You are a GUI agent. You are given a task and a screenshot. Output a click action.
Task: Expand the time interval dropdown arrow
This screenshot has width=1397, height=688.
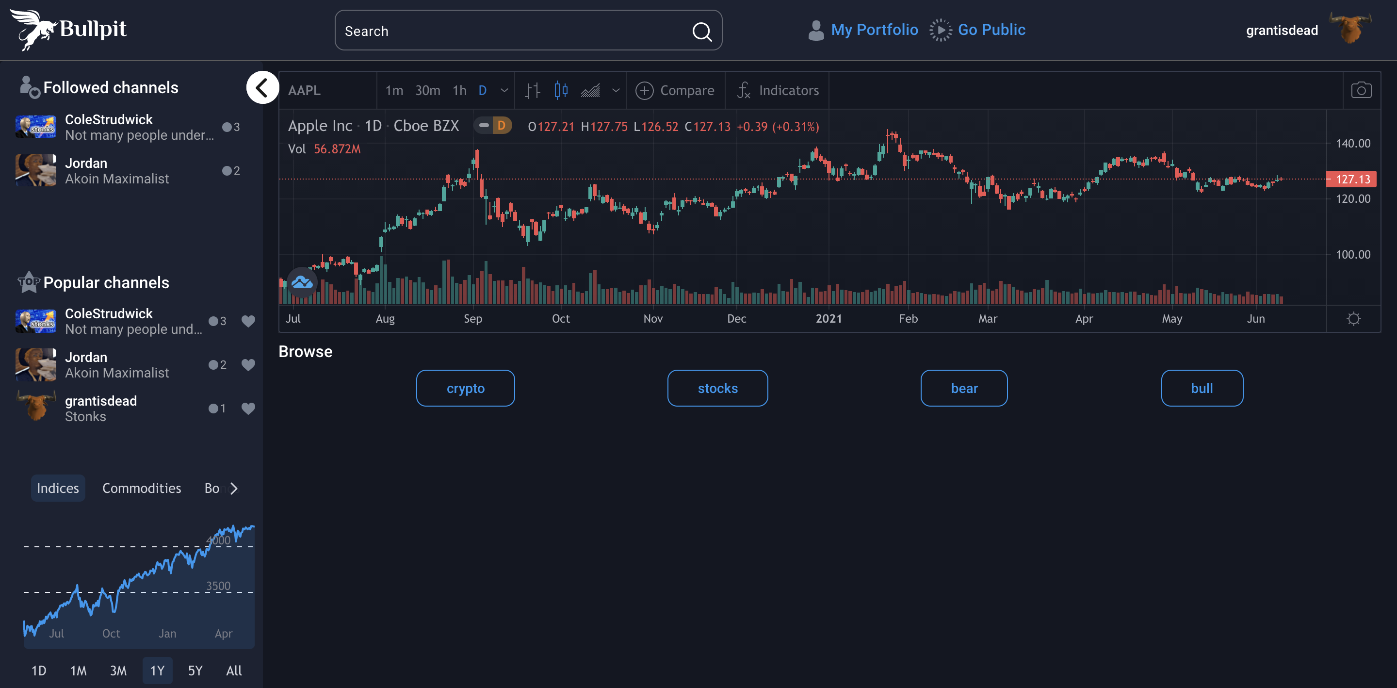[504, 91]
